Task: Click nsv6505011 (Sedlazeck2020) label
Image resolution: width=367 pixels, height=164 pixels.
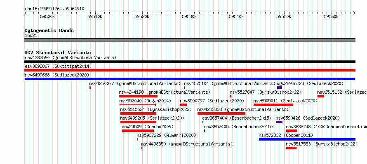Action: 285,101
